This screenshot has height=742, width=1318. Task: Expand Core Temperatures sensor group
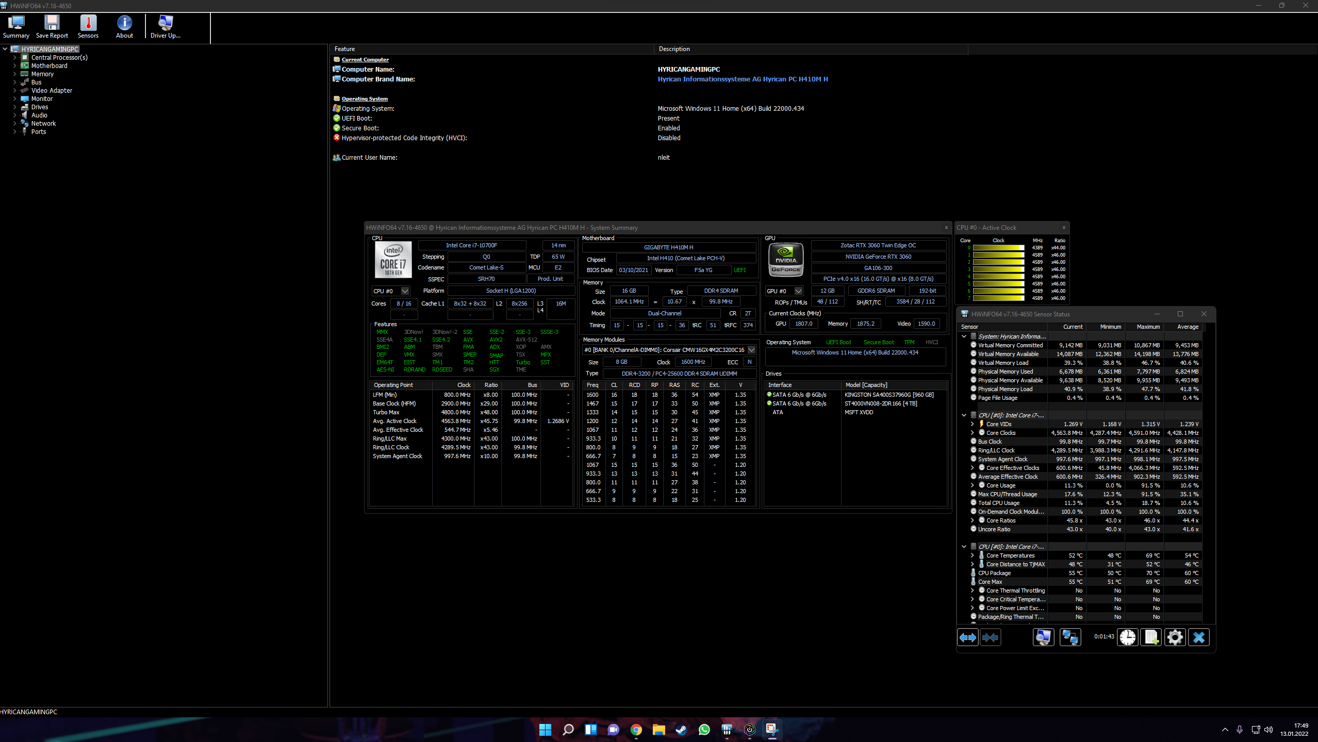pyautogui.click(x=973, y=555)
